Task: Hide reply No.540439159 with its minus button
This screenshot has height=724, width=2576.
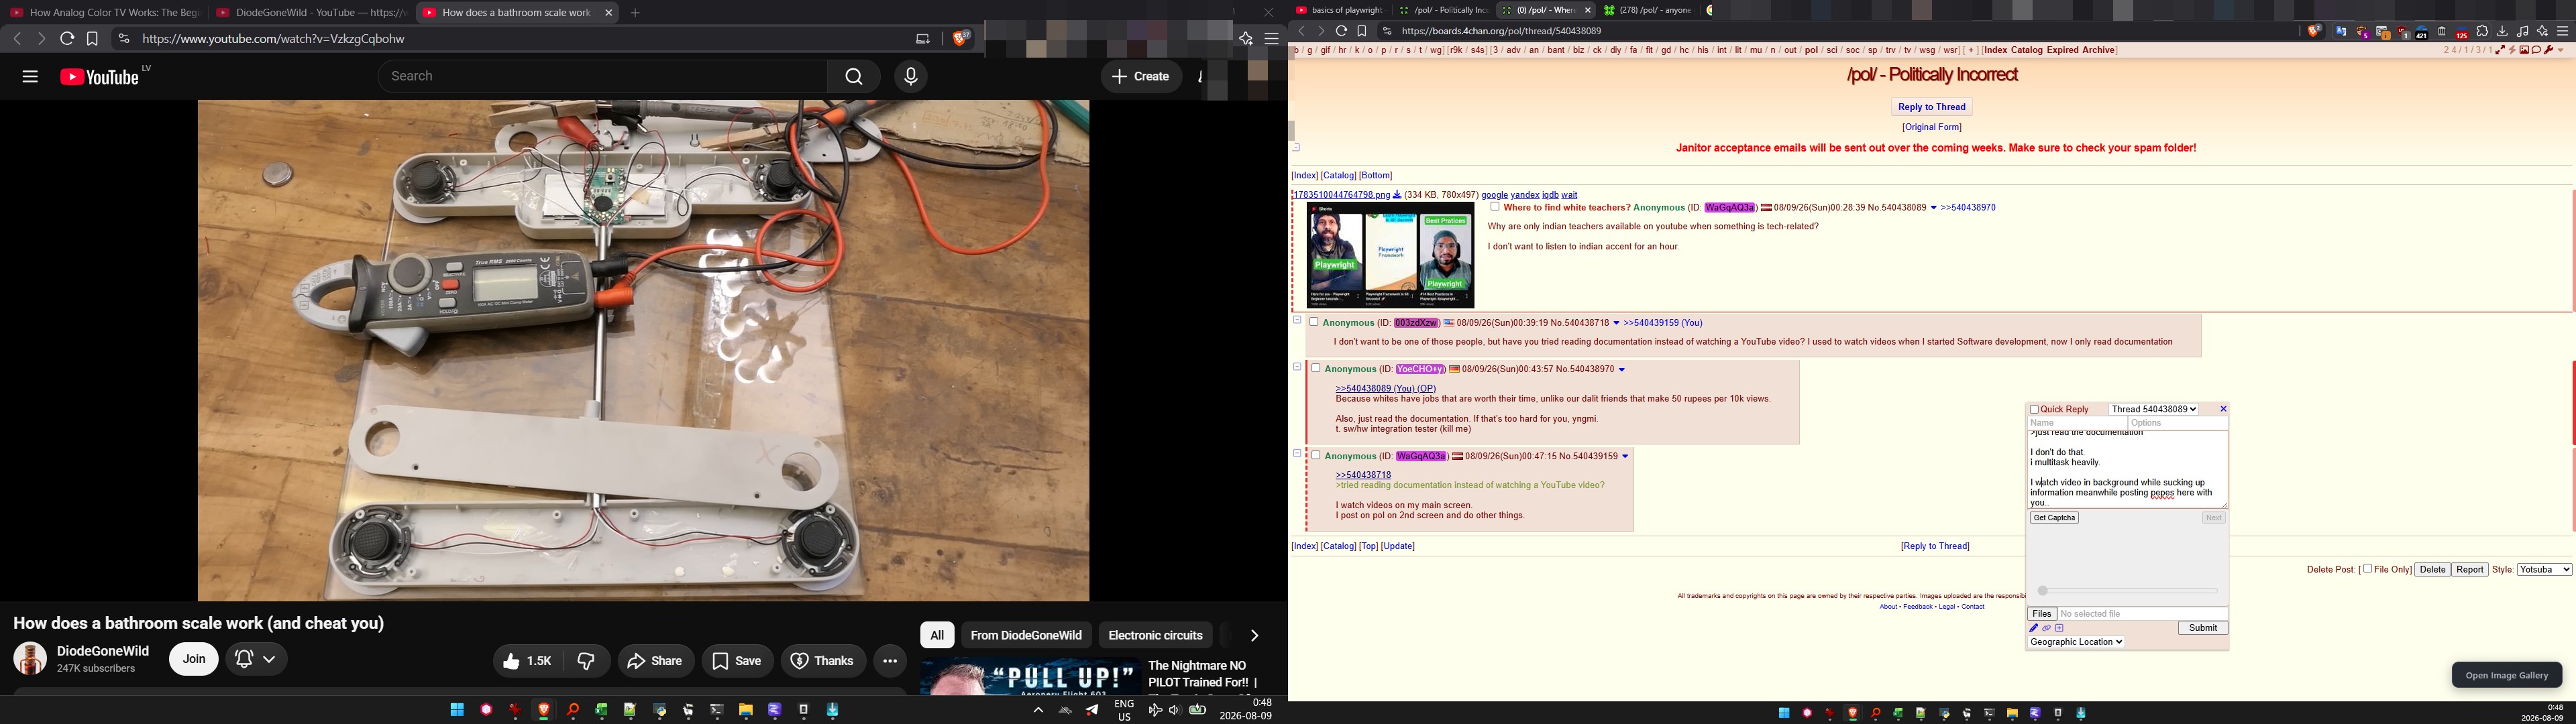Action: coord(1297,453)
